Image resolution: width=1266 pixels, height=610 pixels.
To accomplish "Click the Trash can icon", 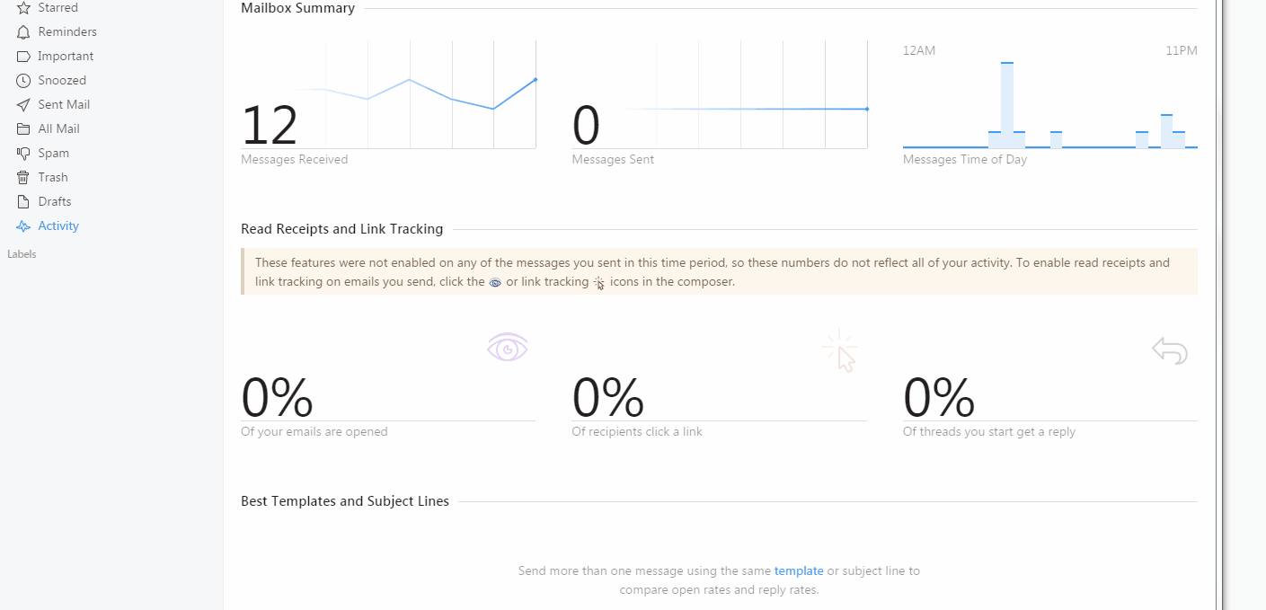I will tap(23, 178).
